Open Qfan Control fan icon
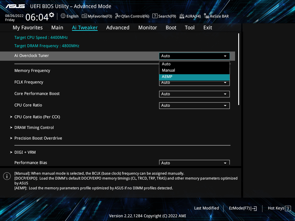This screenshot has height=221, width=295. (118, 16)
